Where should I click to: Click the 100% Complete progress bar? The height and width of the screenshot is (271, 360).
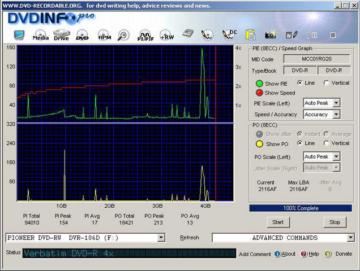coord(301,208)
